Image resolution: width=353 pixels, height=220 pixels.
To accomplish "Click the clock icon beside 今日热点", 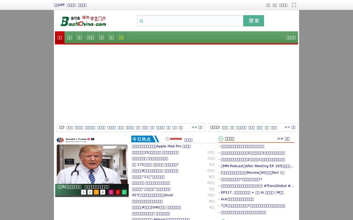I will click(167, 139).
